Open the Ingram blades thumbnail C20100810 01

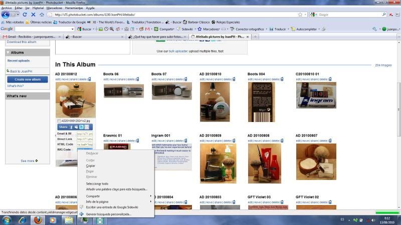click(x=316, y=95)
